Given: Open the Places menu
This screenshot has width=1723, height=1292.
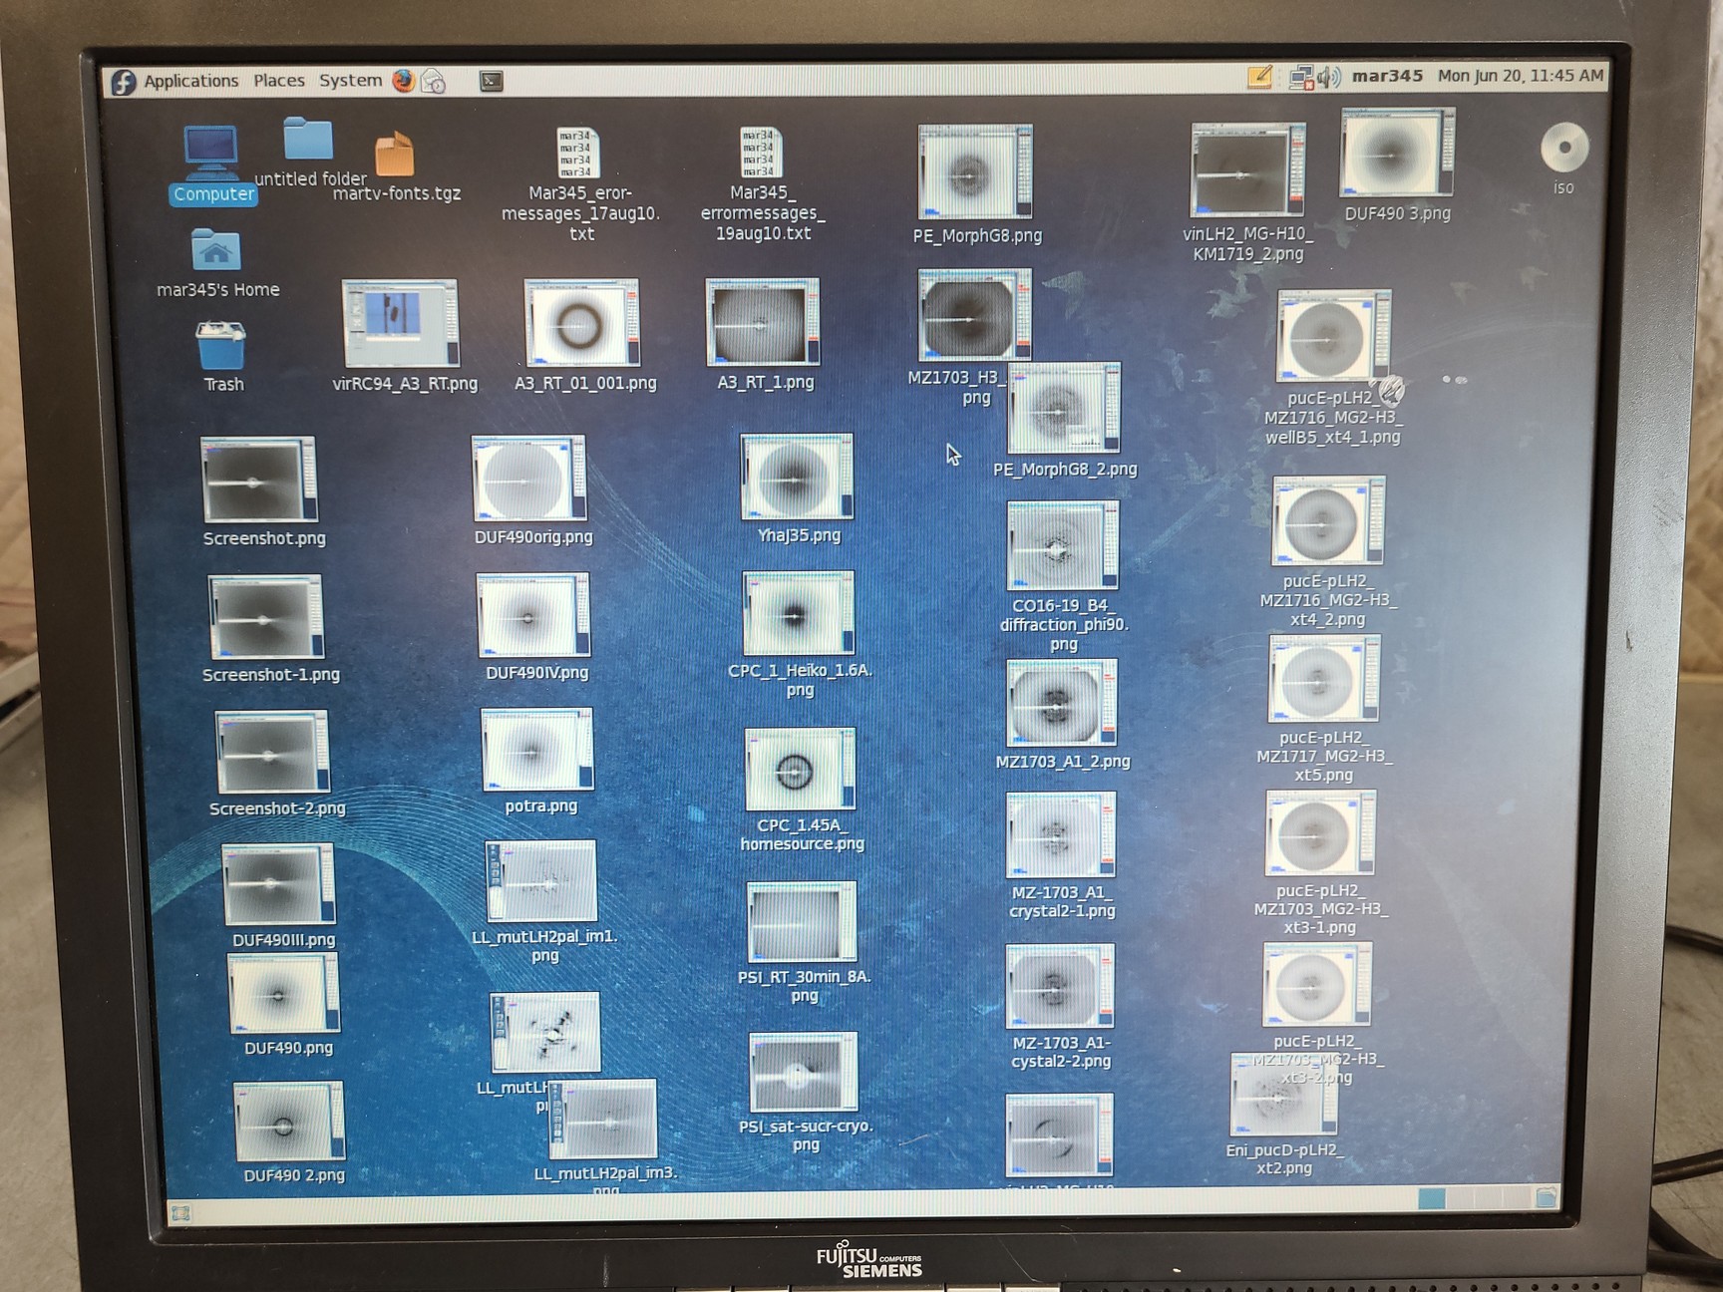Looking at the screenshot, I should click(278, 81).
